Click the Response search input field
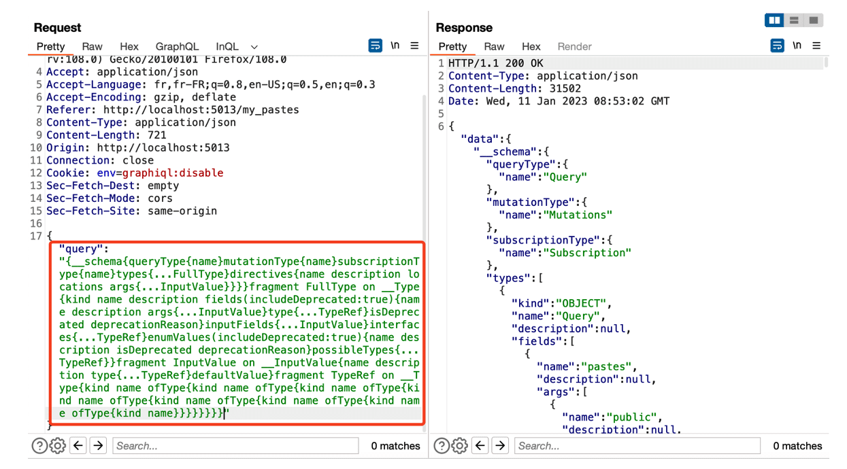 point(637,446)
